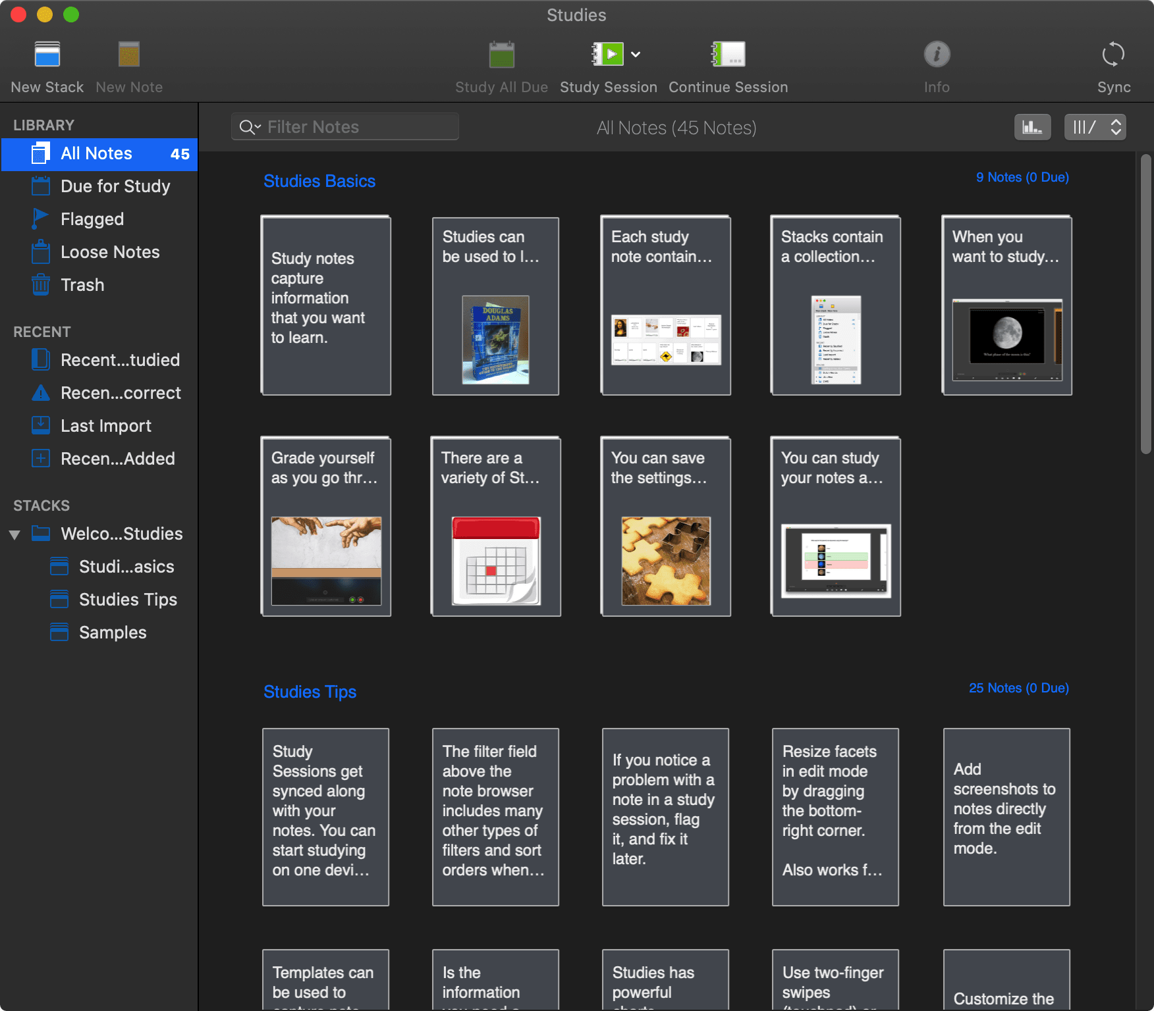Open the 'Templates can be used to' note

tap(325, 979)
